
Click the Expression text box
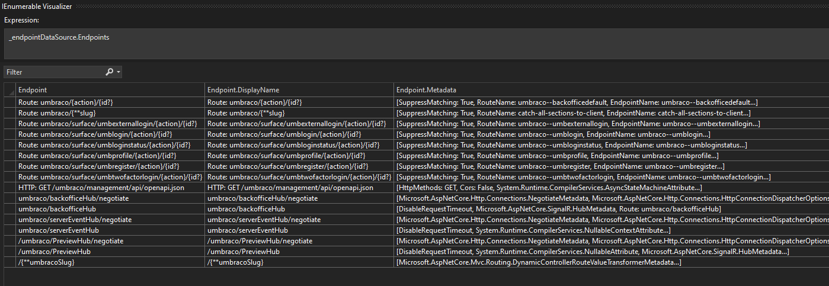415,44
